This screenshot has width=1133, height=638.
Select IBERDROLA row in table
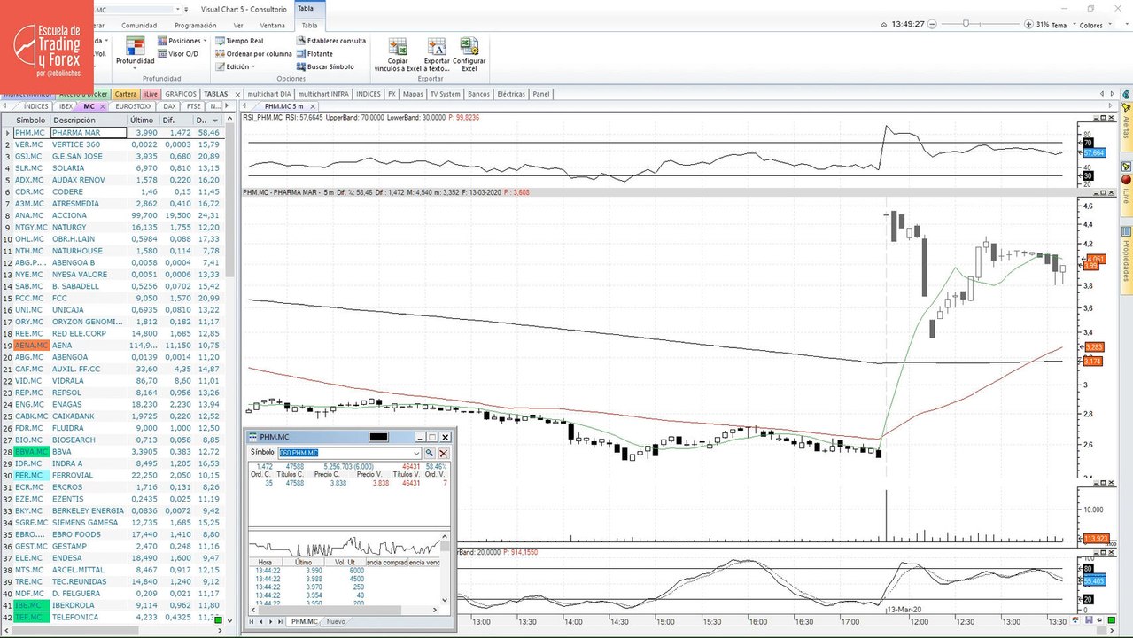(113, 605)
